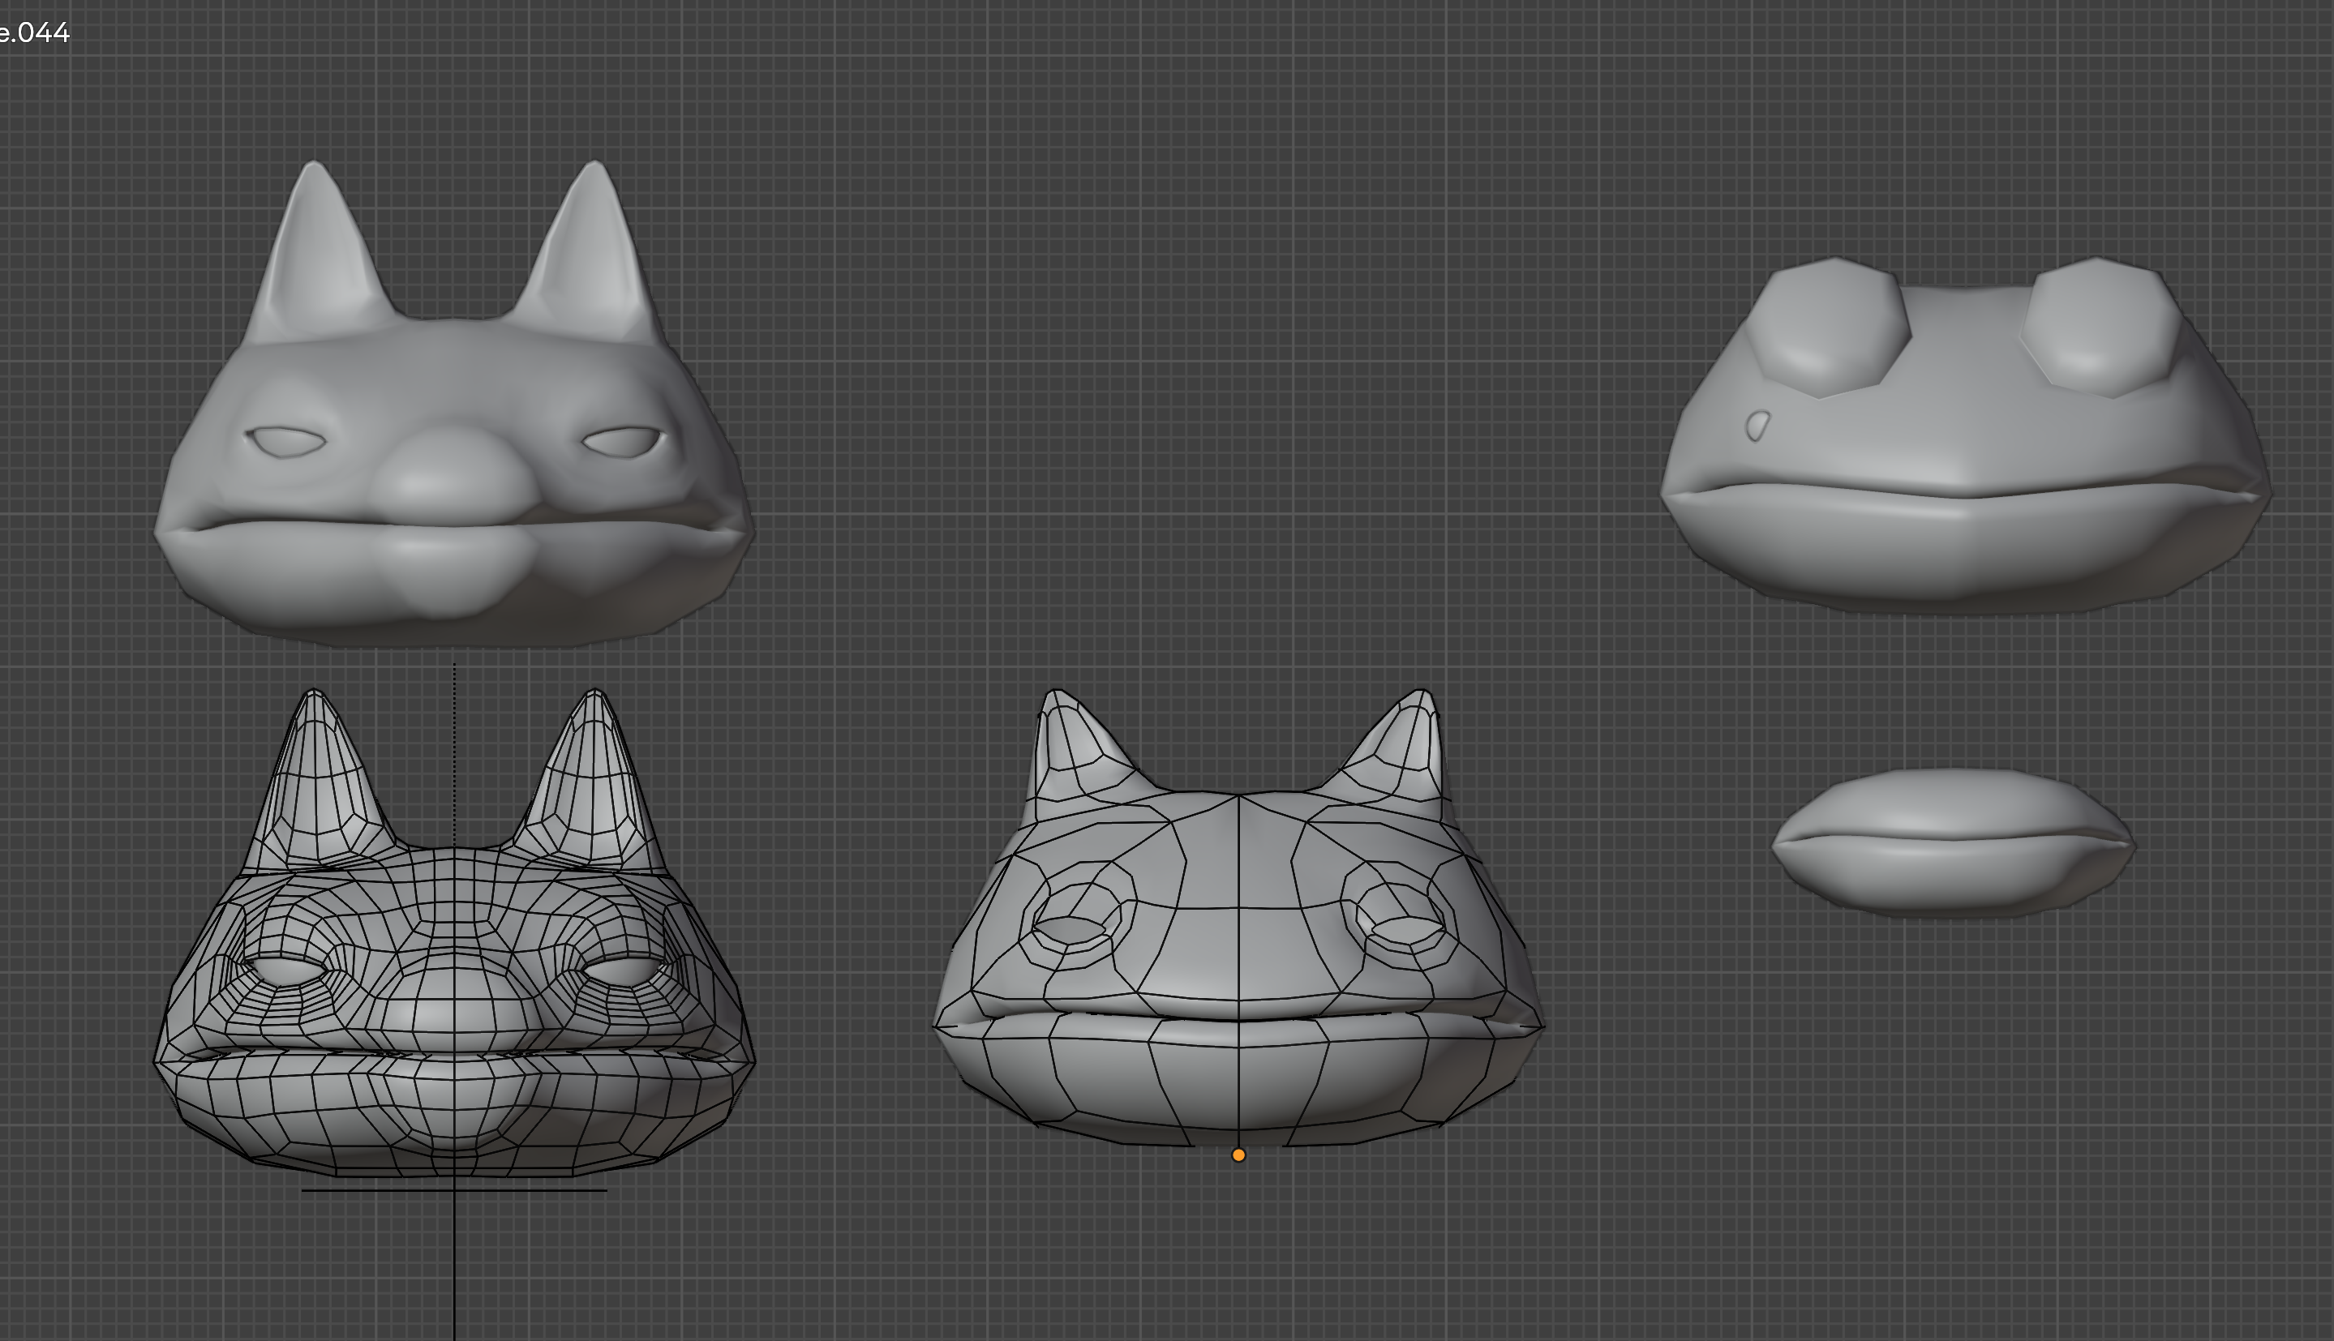Click the object name label ending in .044
Screen dimensions: 2334x1341
[x=34, y=33]
